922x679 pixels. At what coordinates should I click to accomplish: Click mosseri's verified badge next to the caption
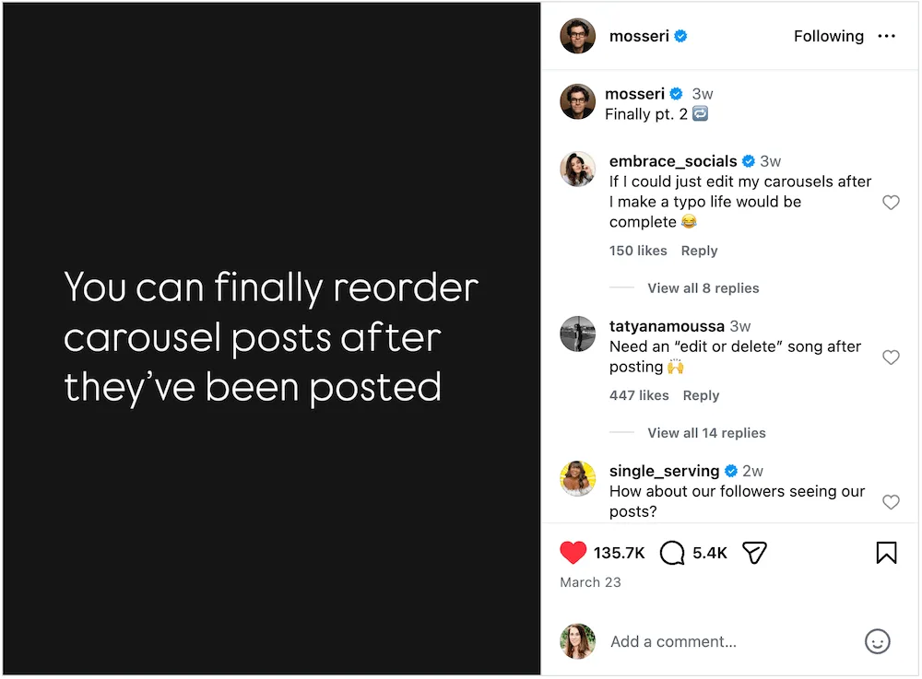pyautogui.click(x=676, y=93)
